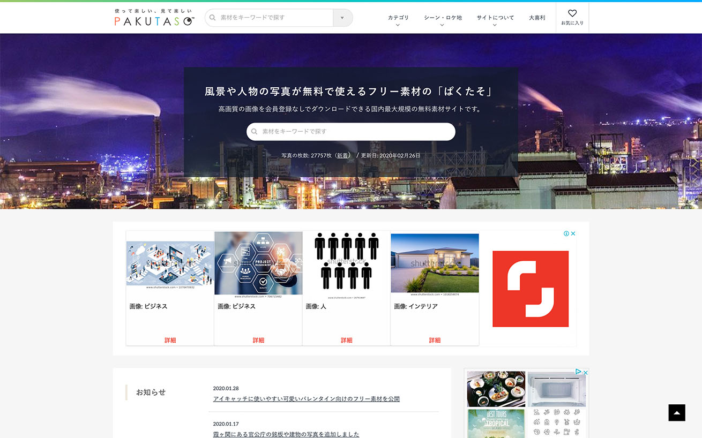
Task: Open the Japanese meal tray ad image
Action: pos(496,389)
